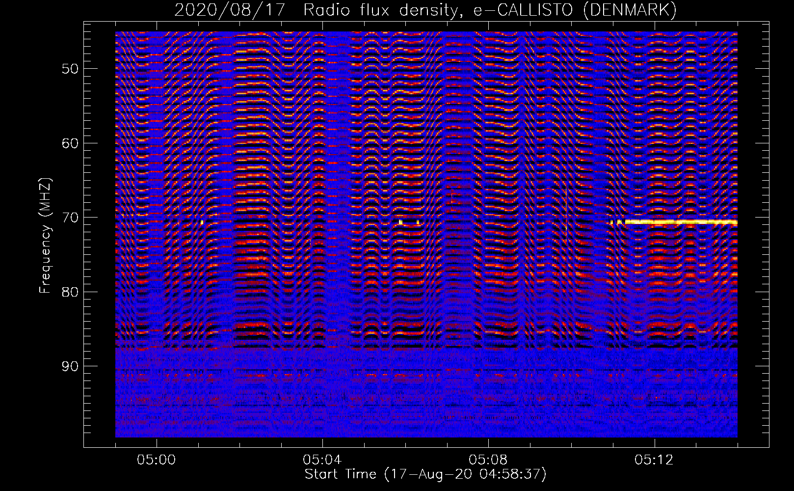Click the 60 frequency tick label

tap(70, 143)
